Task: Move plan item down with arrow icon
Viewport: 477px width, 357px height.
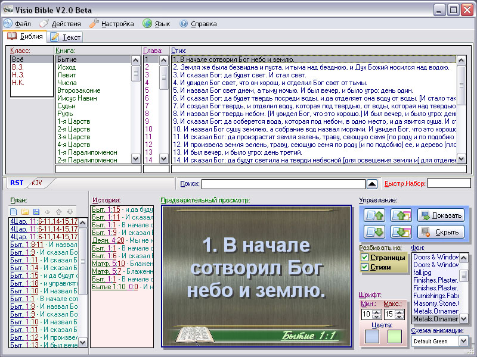Action: tap(70, 211)
